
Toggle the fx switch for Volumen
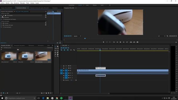tap(3, 23)
